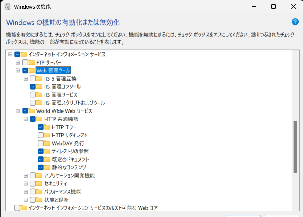Check the IIS 6 管理互換 checkbox
The image size is (303, 217).
(x=33, y=78)
